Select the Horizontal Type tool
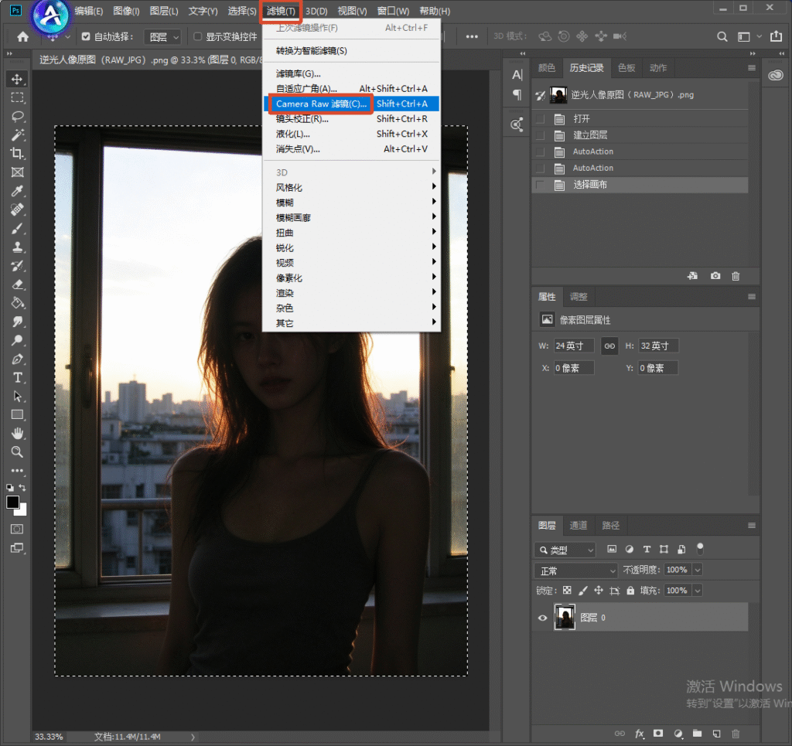792x746 pixels. pyautogui.click(x=17, y=377)
